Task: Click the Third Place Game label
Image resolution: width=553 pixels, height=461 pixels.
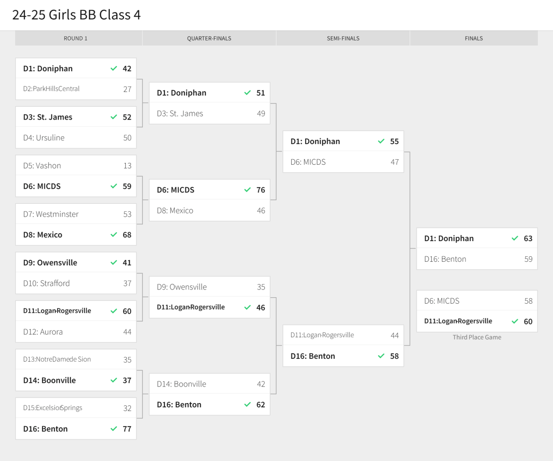Action: coord(477,337)
